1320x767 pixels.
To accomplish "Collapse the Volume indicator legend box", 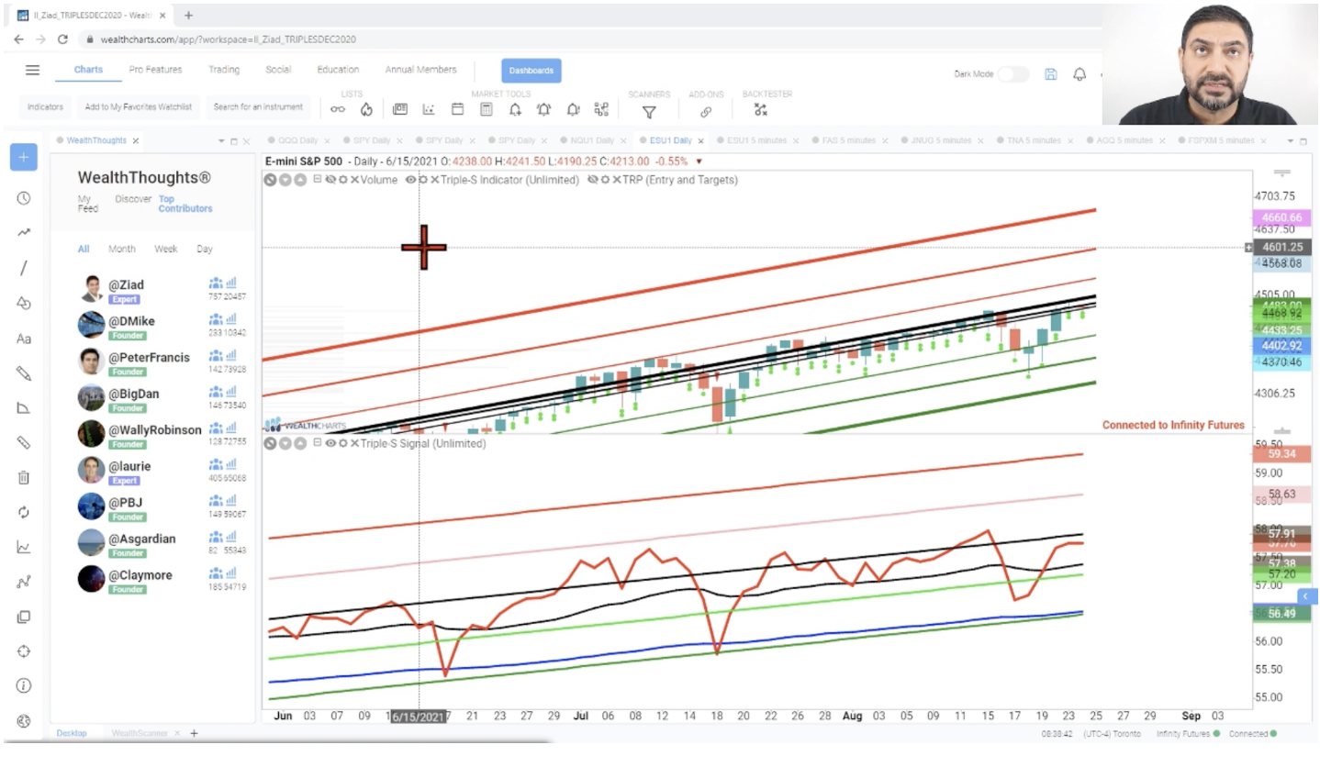I will 318,180.
